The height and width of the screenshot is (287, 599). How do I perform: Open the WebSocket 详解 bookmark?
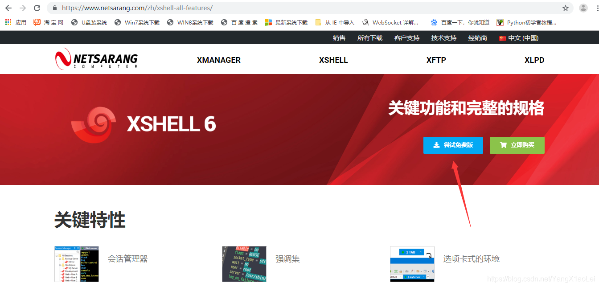[390, 22]
